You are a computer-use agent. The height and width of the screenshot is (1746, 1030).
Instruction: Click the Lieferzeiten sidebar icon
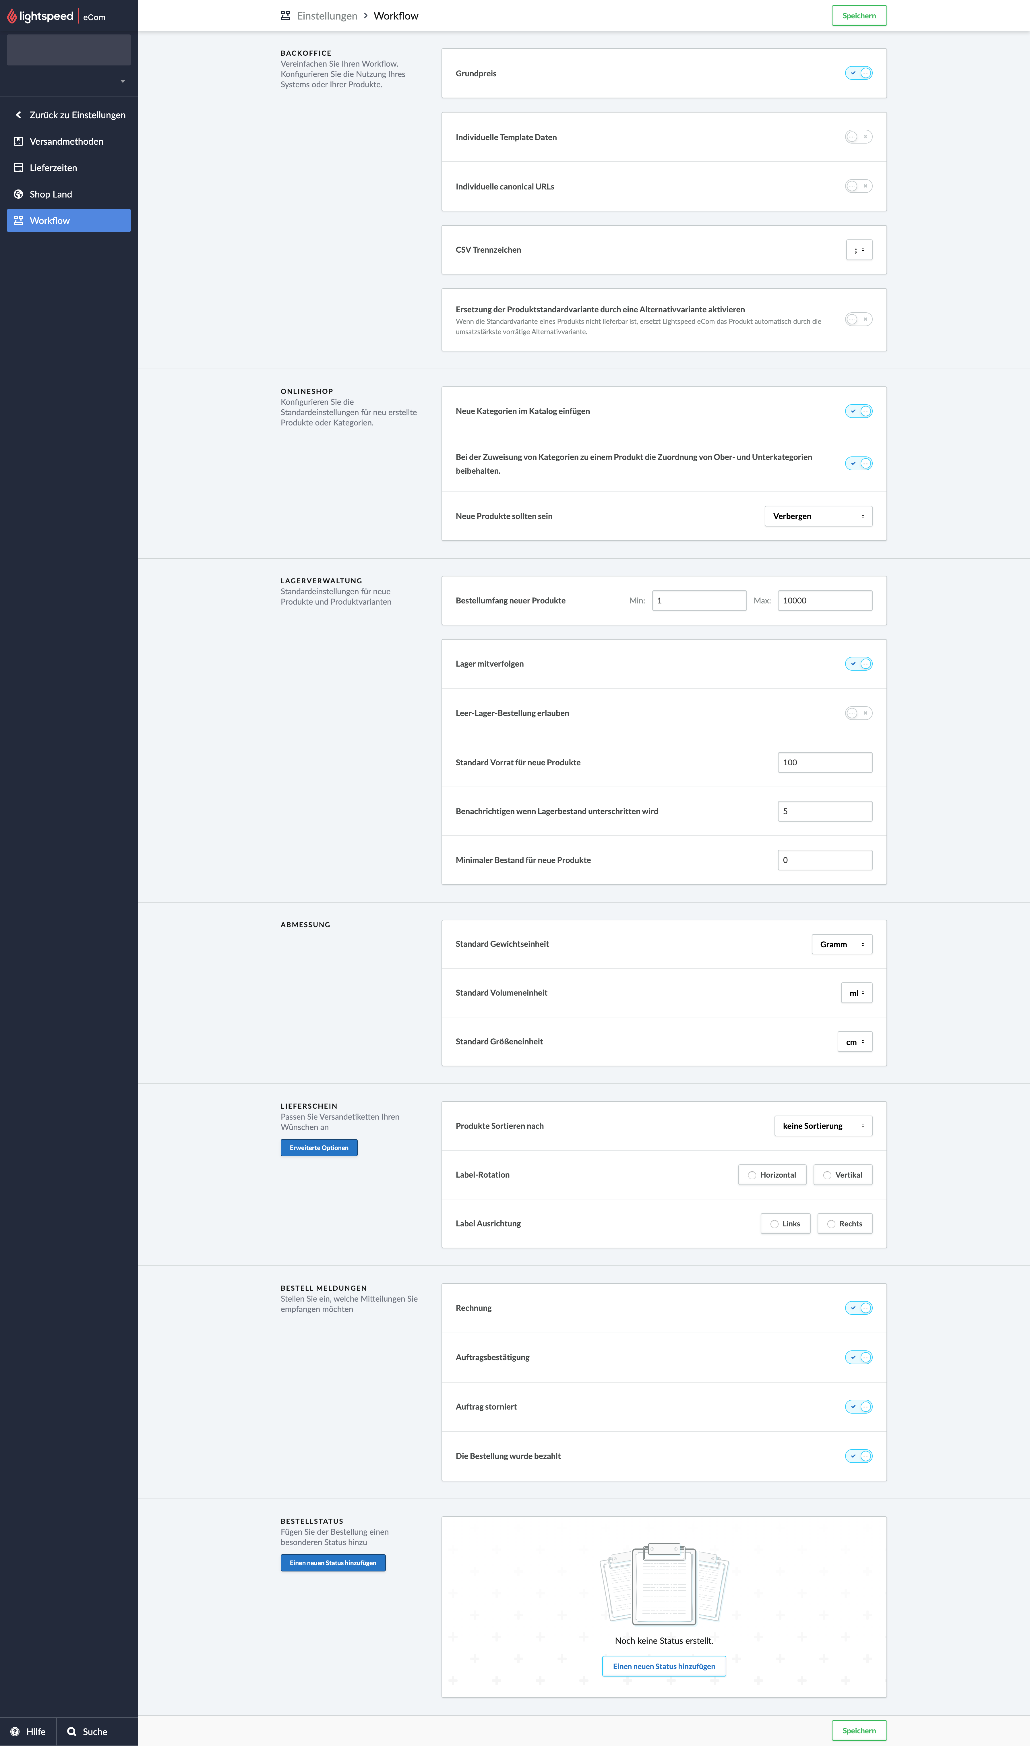(x=18, y=167)
